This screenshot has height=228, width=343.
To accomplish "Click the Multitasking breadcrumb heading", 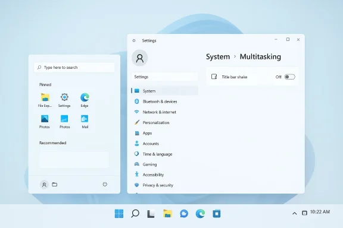I will [x=260, y=57].
